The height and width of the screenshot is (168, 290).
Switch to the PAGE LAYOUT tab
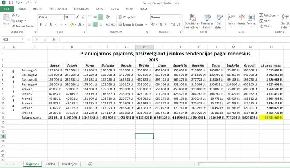pyautogui.click(x=58, y=9)
